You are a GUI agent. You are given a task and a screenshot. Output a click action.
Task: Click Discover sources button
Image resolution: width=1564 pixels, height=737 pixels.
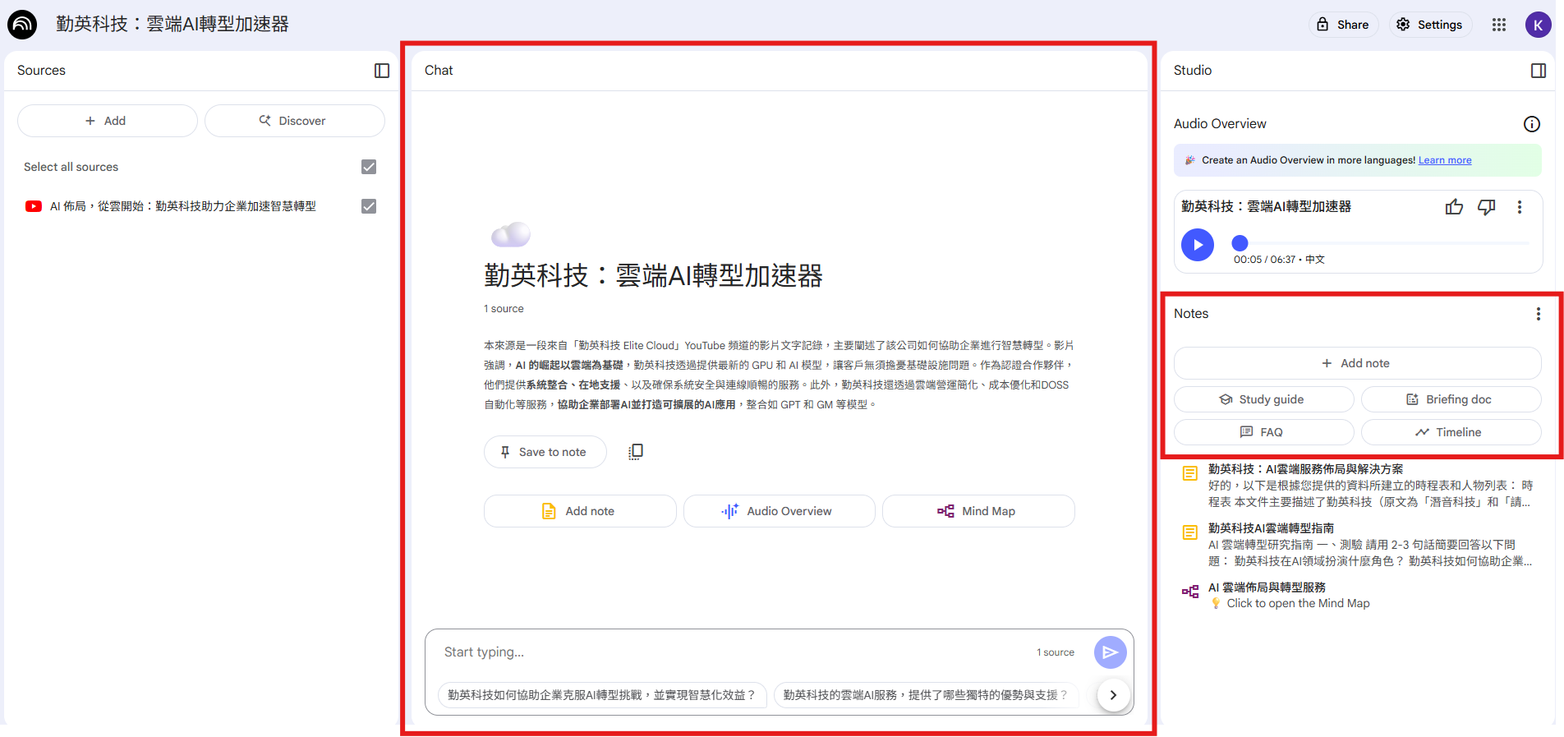294,121
